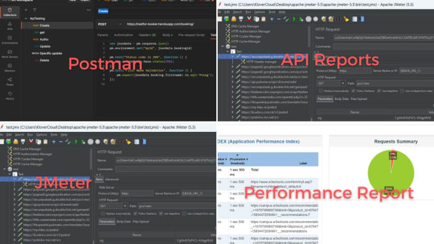Open the APIs sidebar icon in Postman

pos(10,25)
